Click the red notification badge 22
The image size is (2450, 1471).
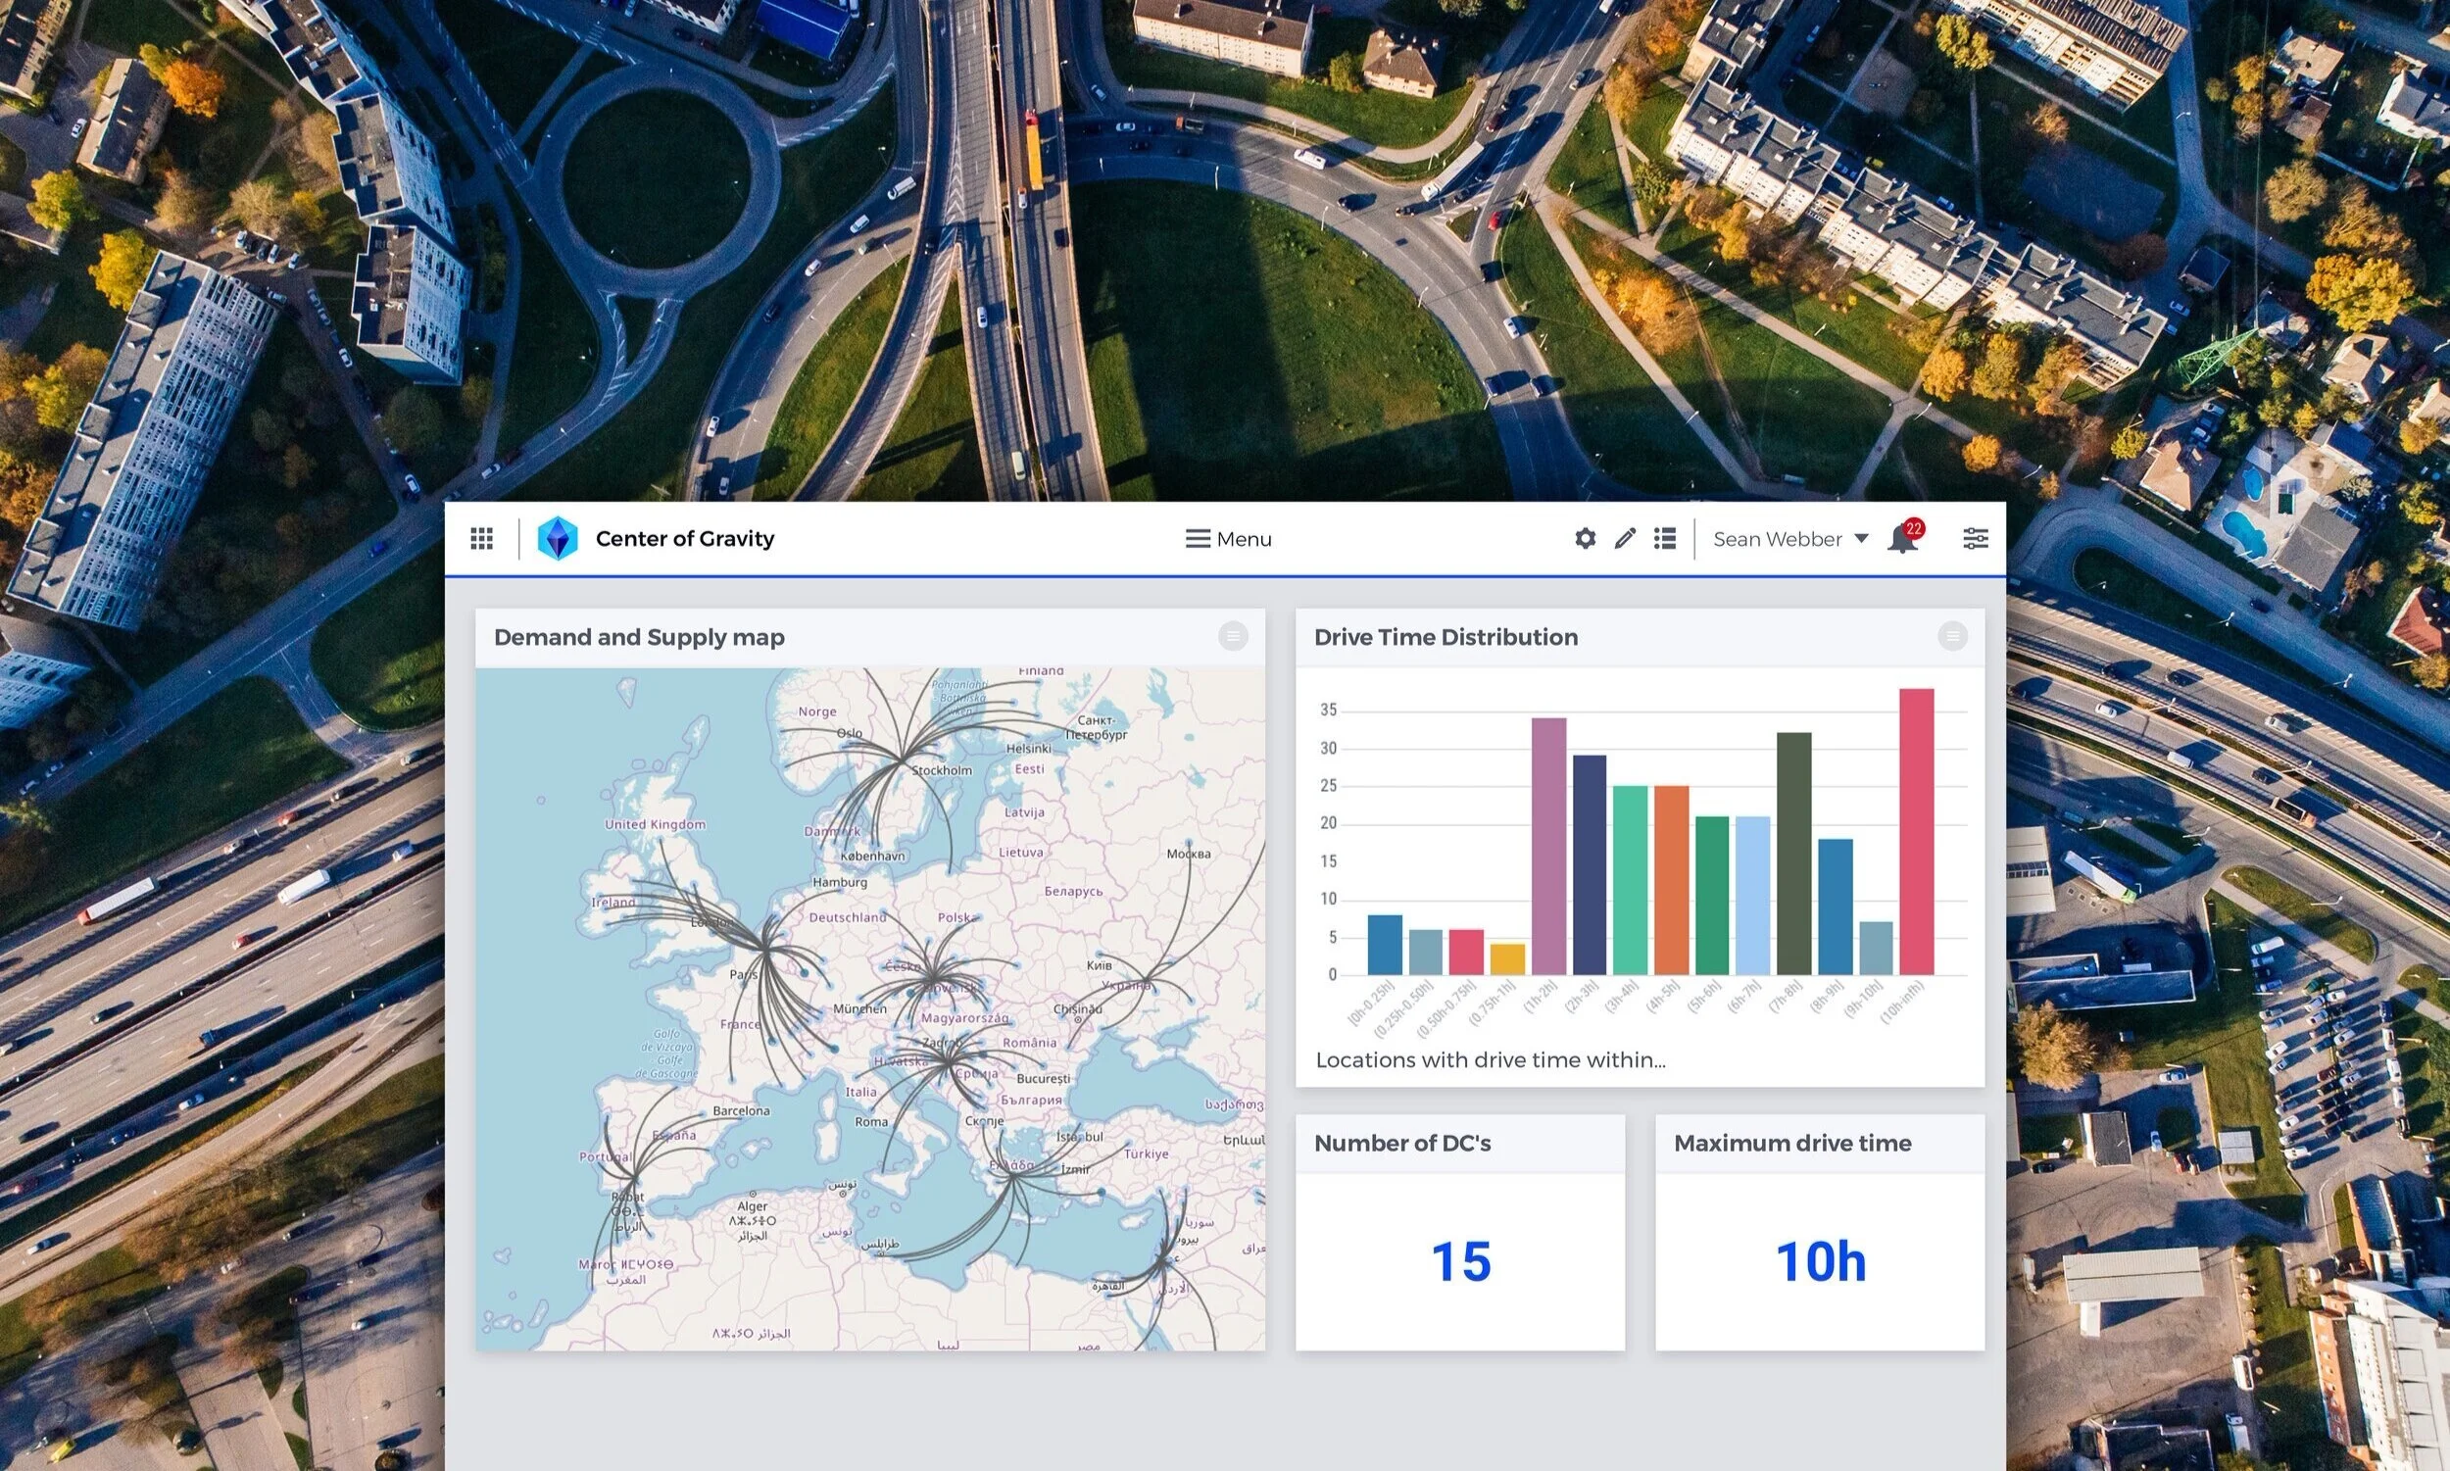(1914, 528)
